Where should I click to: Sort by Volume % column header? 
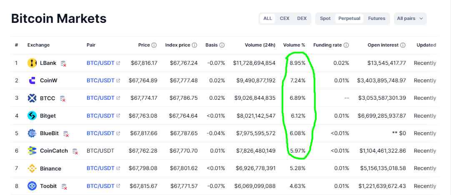pos(294,45)
